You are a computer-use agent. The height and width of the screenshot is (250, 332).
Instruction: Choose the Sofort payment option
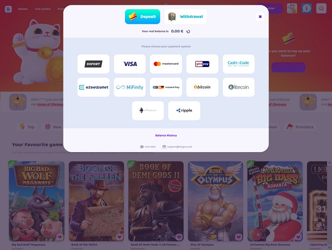pyautogui.click(x=93, y=64)
